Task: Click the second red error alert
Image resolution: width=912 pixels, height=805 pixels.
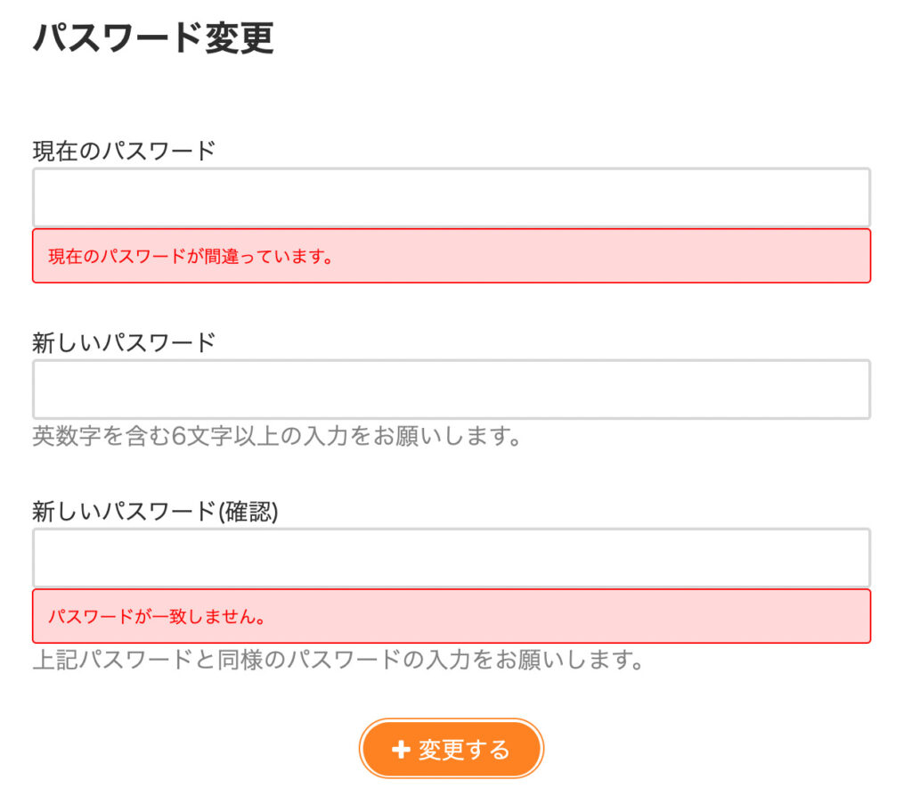Action: (451, 615)
